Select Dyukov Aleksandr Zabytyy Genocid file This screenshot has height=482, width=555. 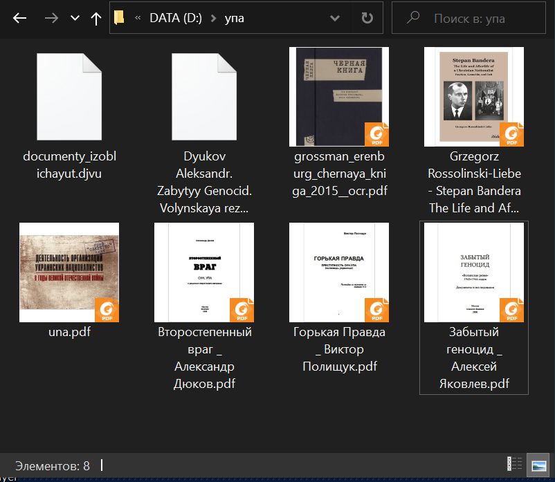coord(204,97)
